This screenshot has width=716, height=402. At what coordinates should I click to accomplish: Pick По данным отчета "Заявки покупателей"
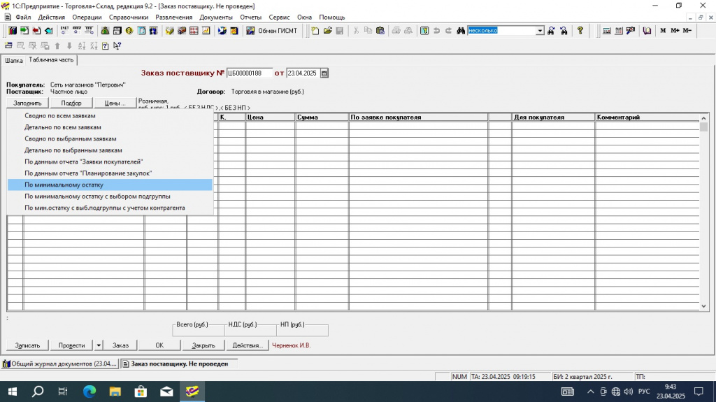point(110,161)
